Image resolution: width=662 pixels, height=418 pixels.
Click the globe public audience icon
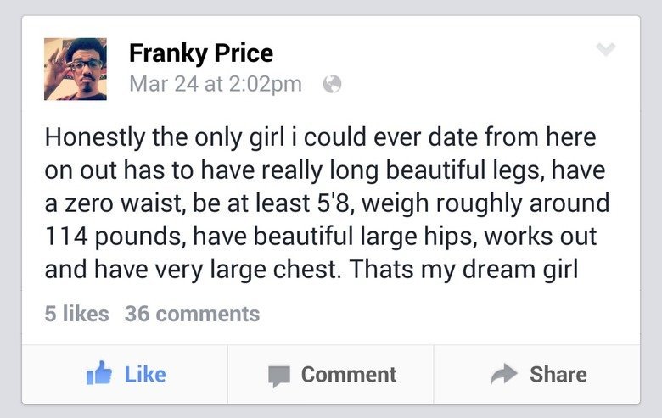(333, 84)
